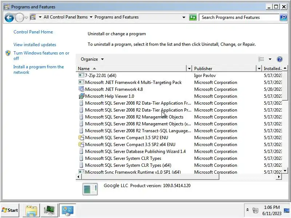Open Help with the blue question icon
The height and width of the screenshot is (218, 291).
tap(279, 59)
